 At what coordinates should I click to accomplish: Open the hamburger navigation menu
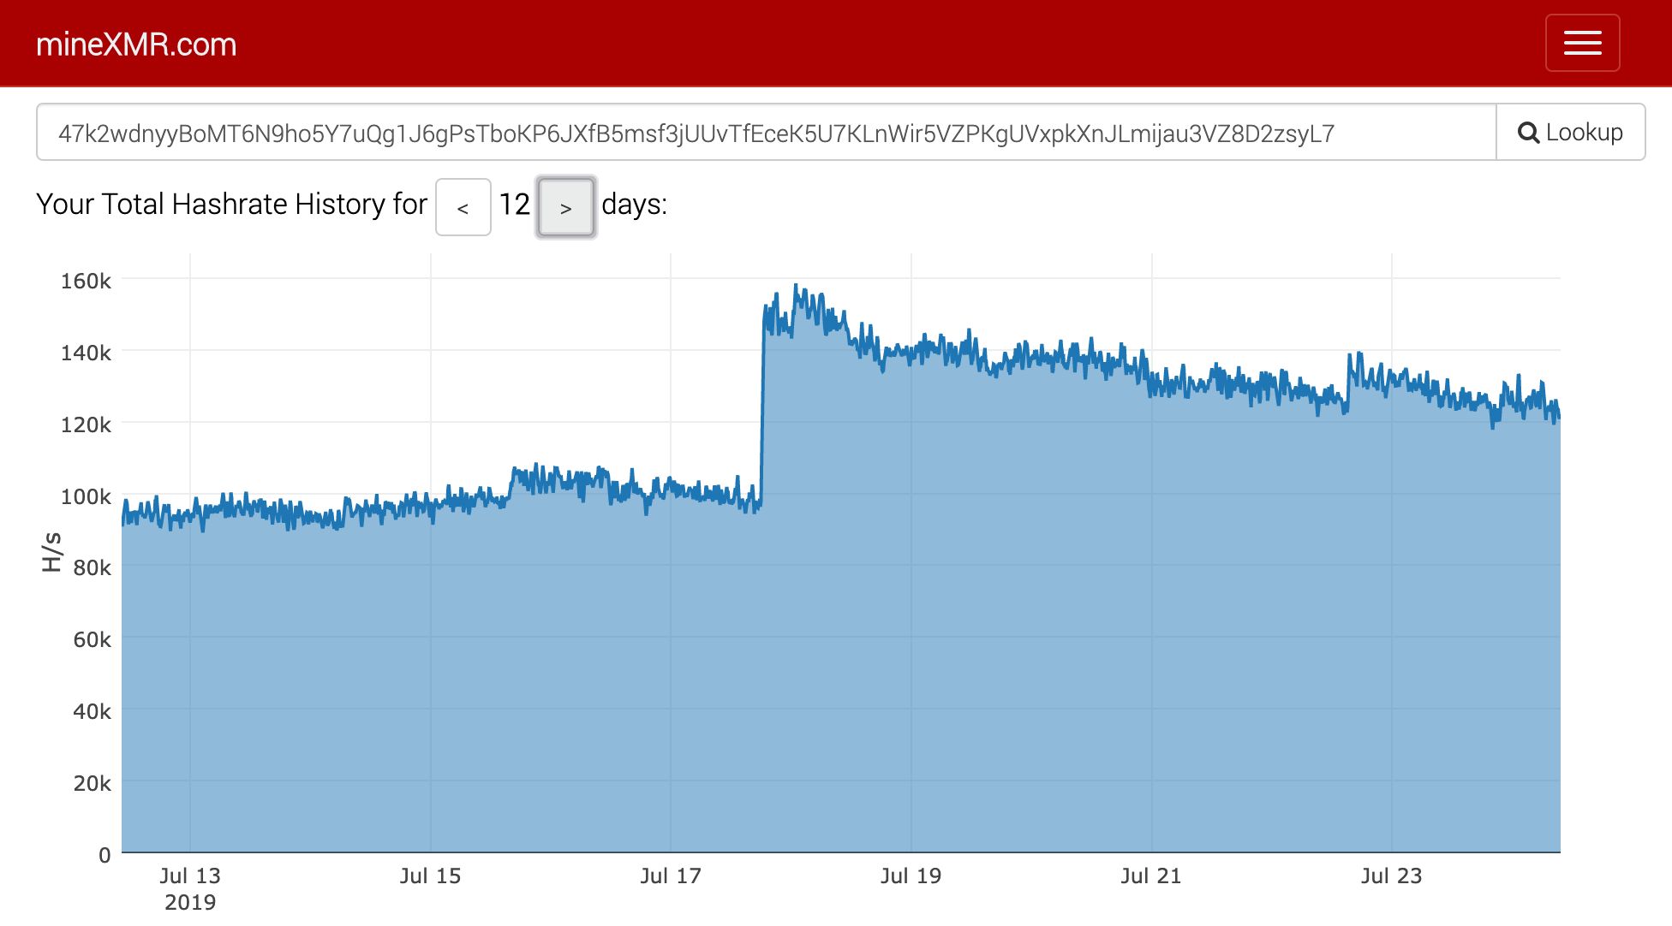[x=1581, y=43]
